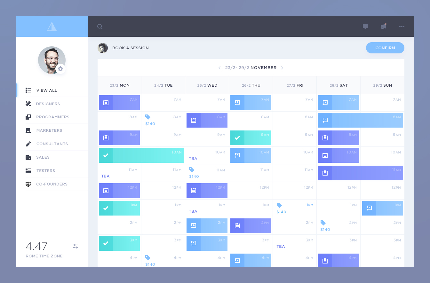430x283 pixels.
Task: Select Co-Founders in the sidebar
Action: 52,184
